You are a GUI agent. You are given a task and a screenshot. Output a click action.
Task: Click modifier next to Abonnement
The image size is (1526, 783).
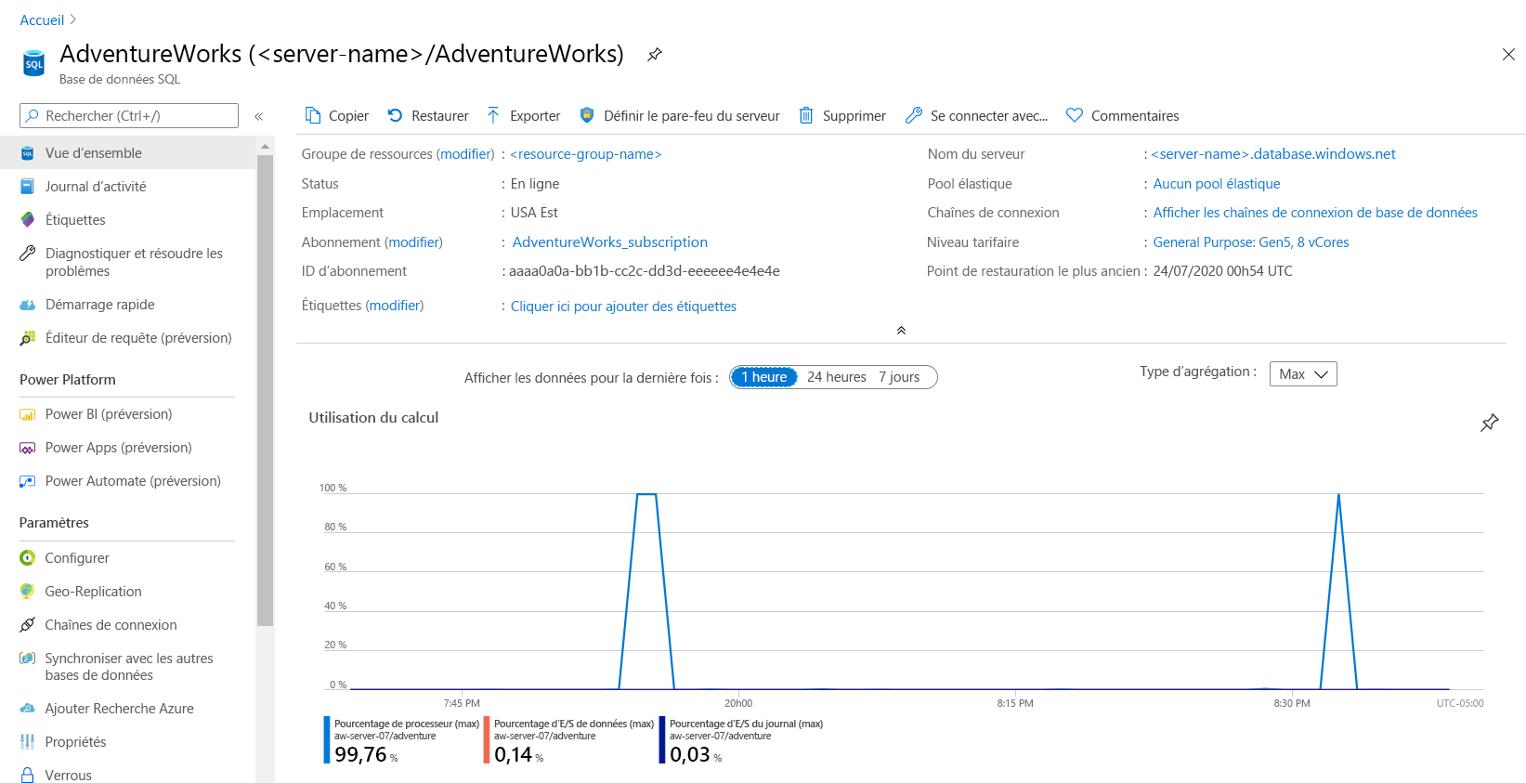pyautogui.click(x=413, y=242)
